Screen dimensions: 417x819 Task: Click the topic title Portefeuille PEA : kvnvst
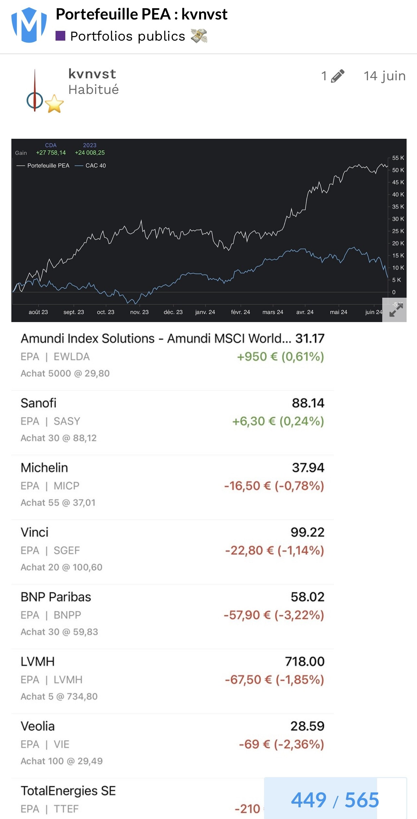tap(142, 14)
